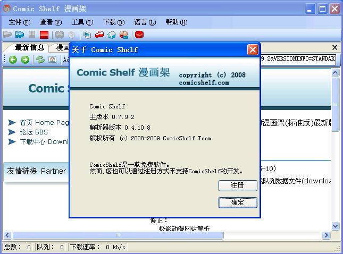Screen dimensions: 343x254
Task: Click the house-shaped home toolbar icon
Action: [112, 35]
